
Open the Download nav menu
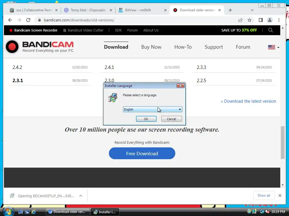tap(116, 47)
